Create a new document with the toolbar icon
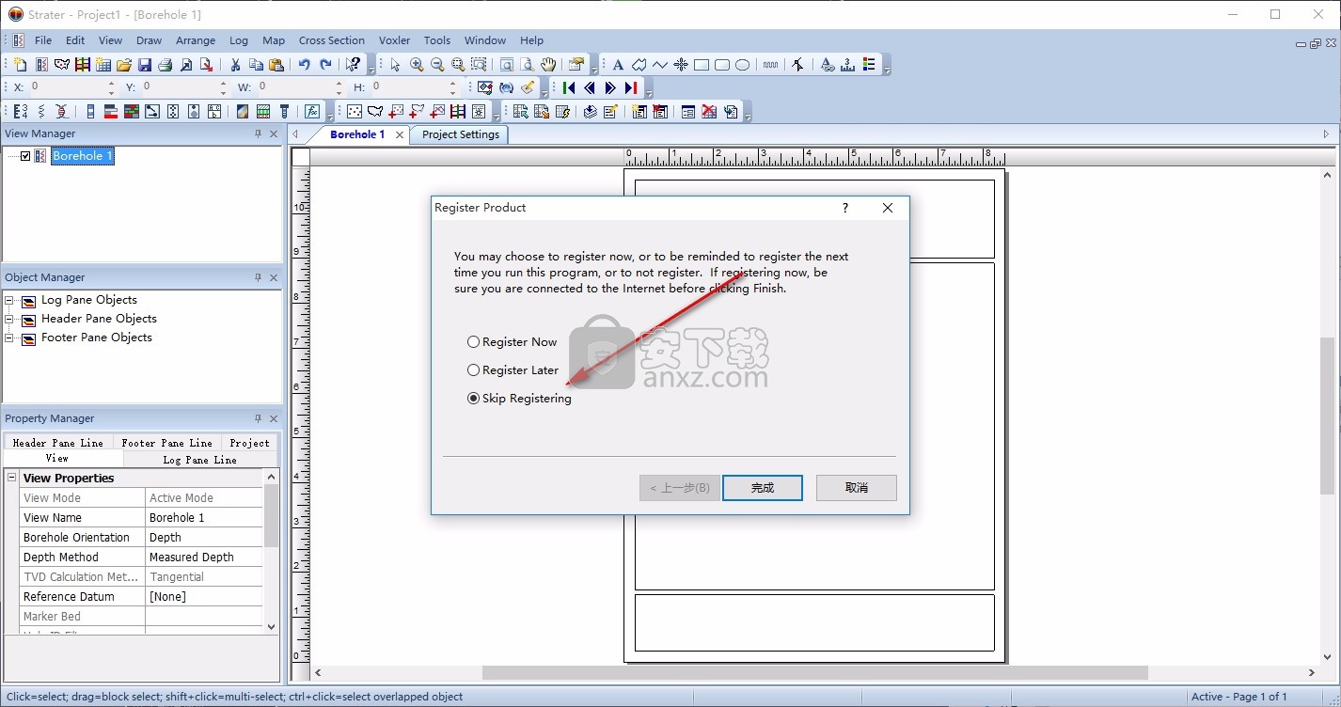Viewport: 1341px width, 707px height. point(21,65)
